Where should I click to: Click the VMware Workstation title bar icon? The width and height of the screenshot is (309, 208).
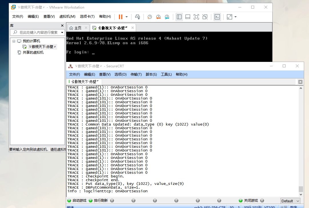click(13, 7)
